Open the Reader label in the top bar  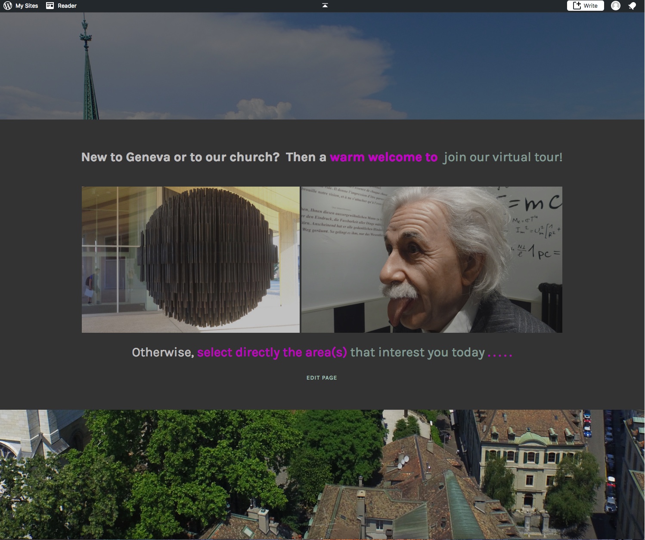point(67,6)
